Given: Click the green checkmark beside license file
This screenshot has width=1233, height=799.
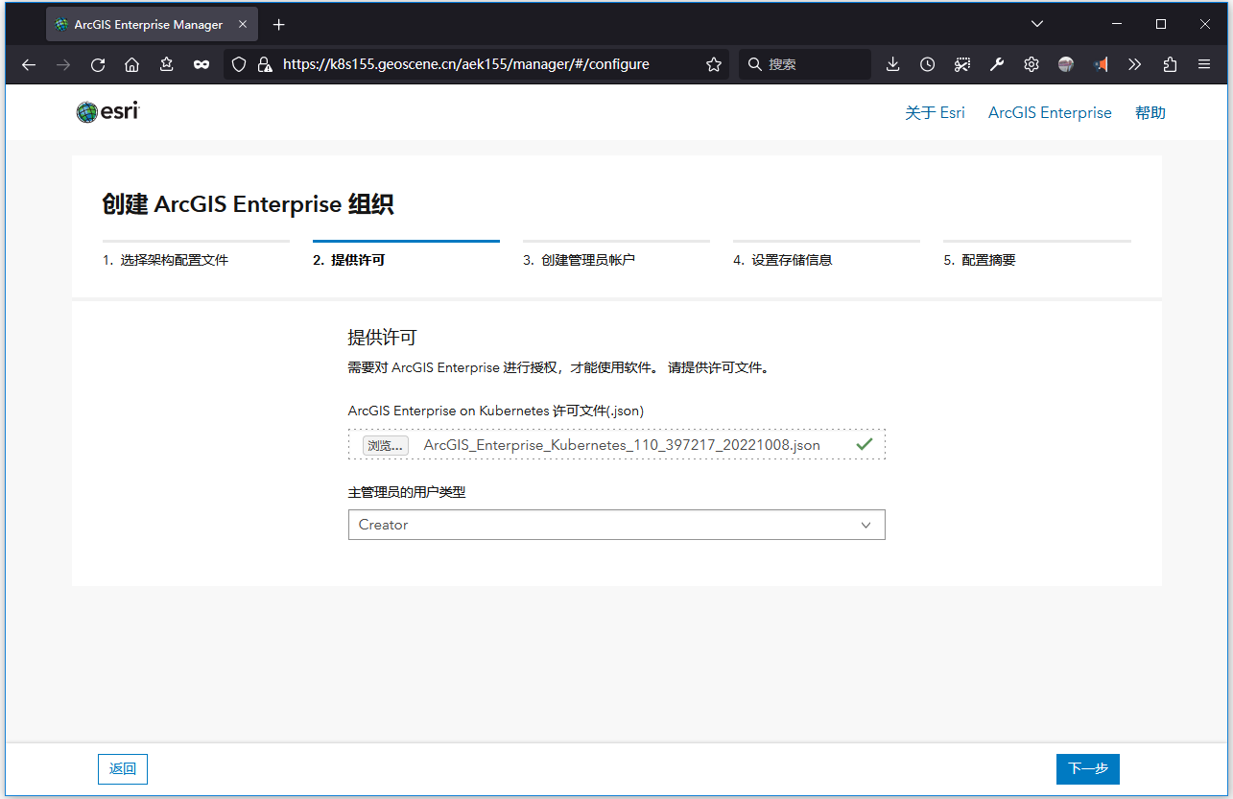Looking at the screenshot, I should click(864, 444).
